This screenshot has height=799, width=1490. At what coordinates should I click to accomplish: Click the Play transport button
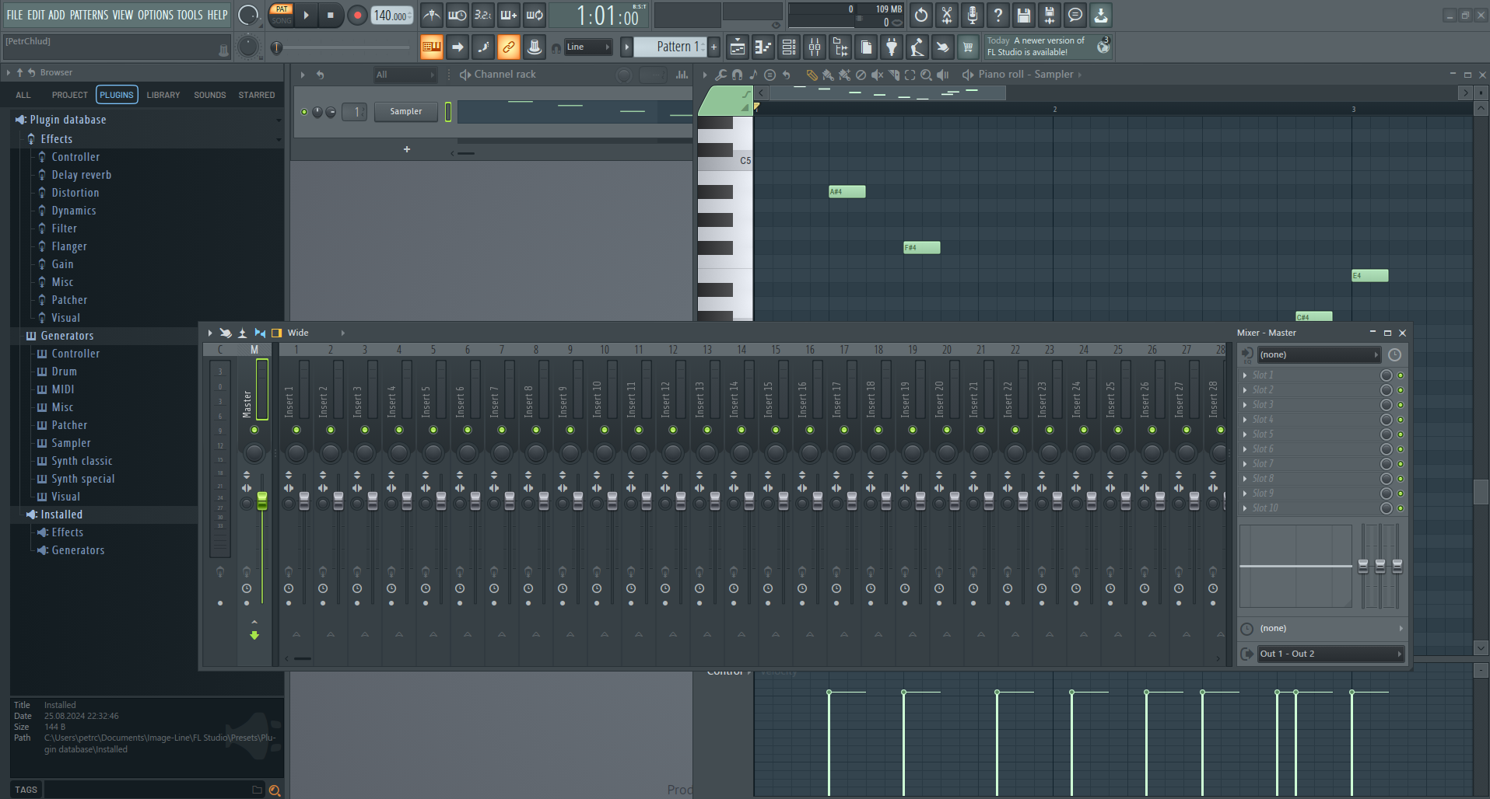pos(306,15)
